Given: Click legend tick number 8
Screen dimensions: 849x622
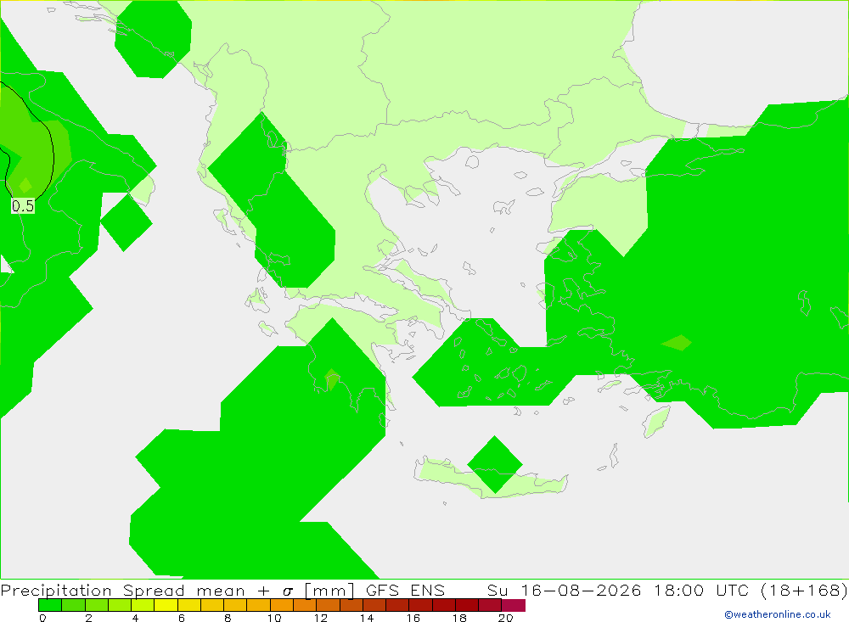Looking at the screenshot, I should point(228,618).
